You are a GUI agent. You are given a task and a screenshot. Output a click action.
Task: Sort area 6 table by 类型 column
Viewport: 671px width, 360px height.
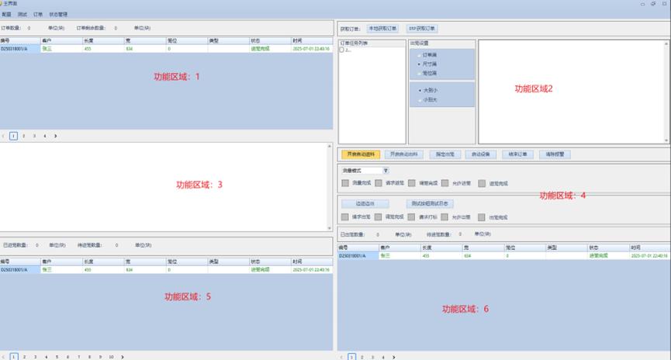566,247
